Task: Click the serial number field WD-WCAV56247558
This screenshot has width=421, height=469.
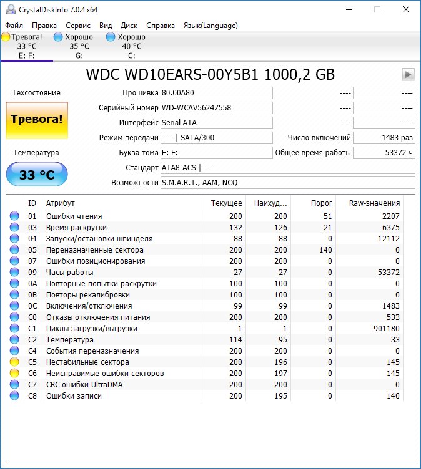Action: [x=217, y=108]
